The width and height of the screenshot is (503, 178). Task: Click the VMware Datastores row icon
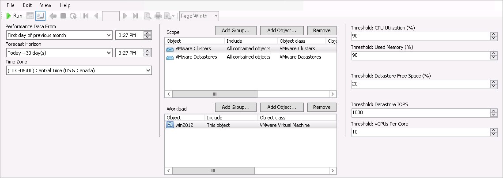[x=170, y=57]
